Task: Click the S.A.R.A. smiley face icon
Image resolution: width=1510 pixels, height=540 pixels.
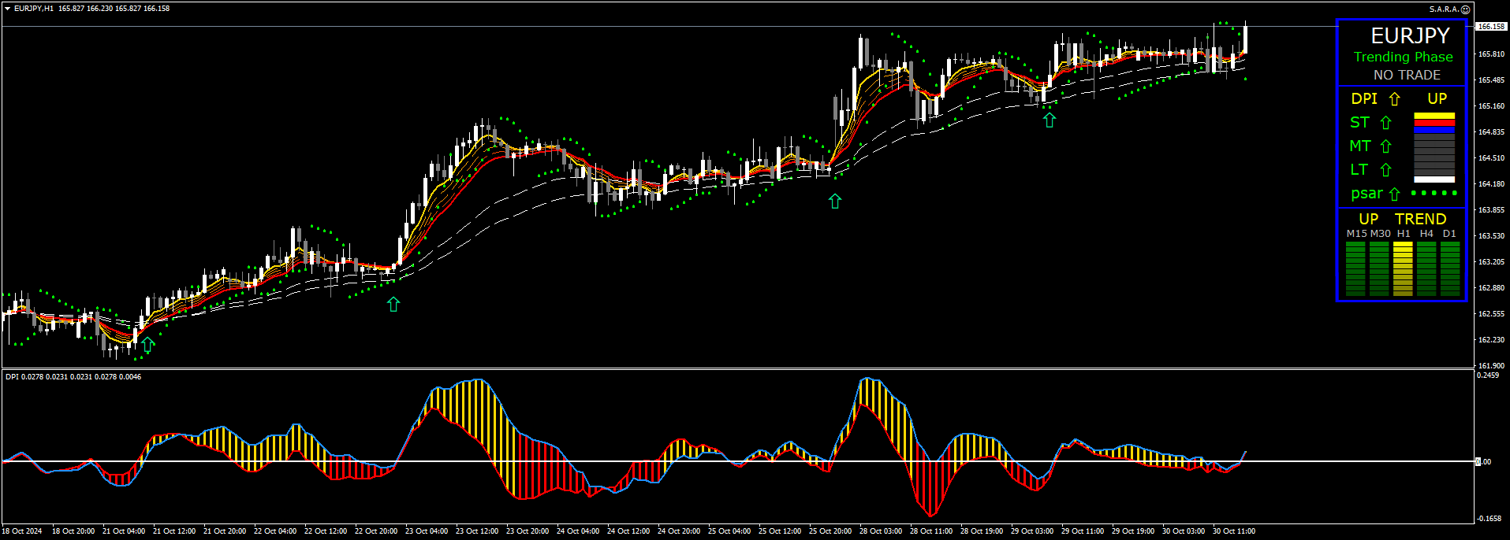Action: pyautogui.click(x=1465, y=9)
